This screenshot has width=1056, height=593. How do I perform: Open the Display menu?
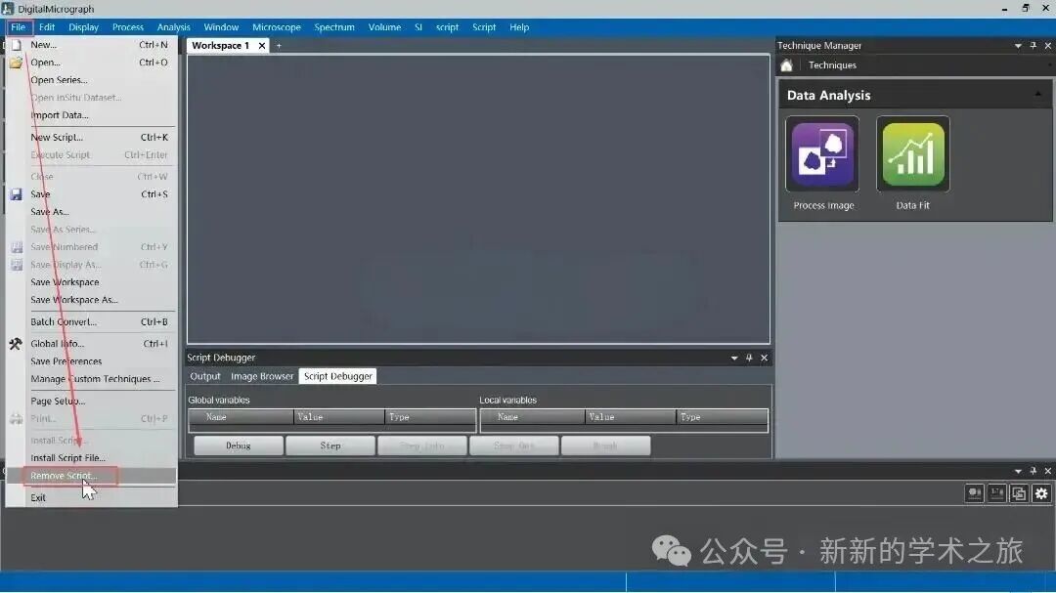coord(83,27)
